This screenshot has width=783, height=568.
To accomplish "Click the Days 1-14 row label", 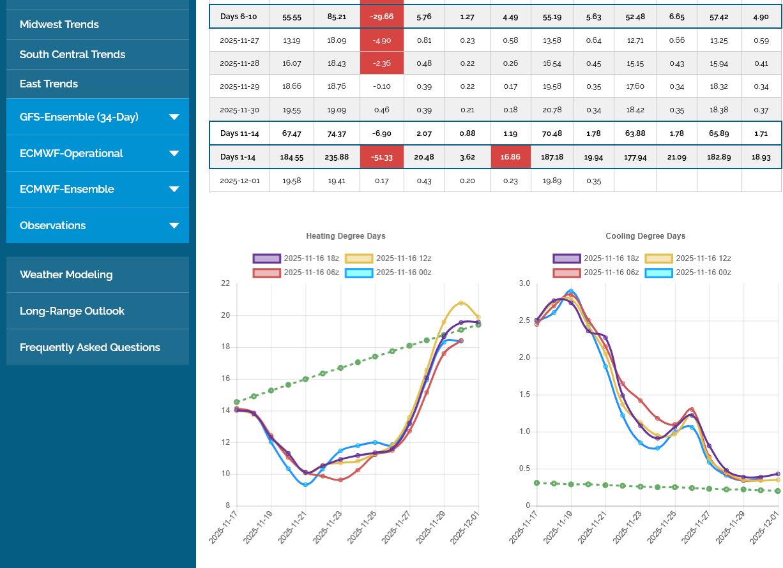I will [238, 157].
